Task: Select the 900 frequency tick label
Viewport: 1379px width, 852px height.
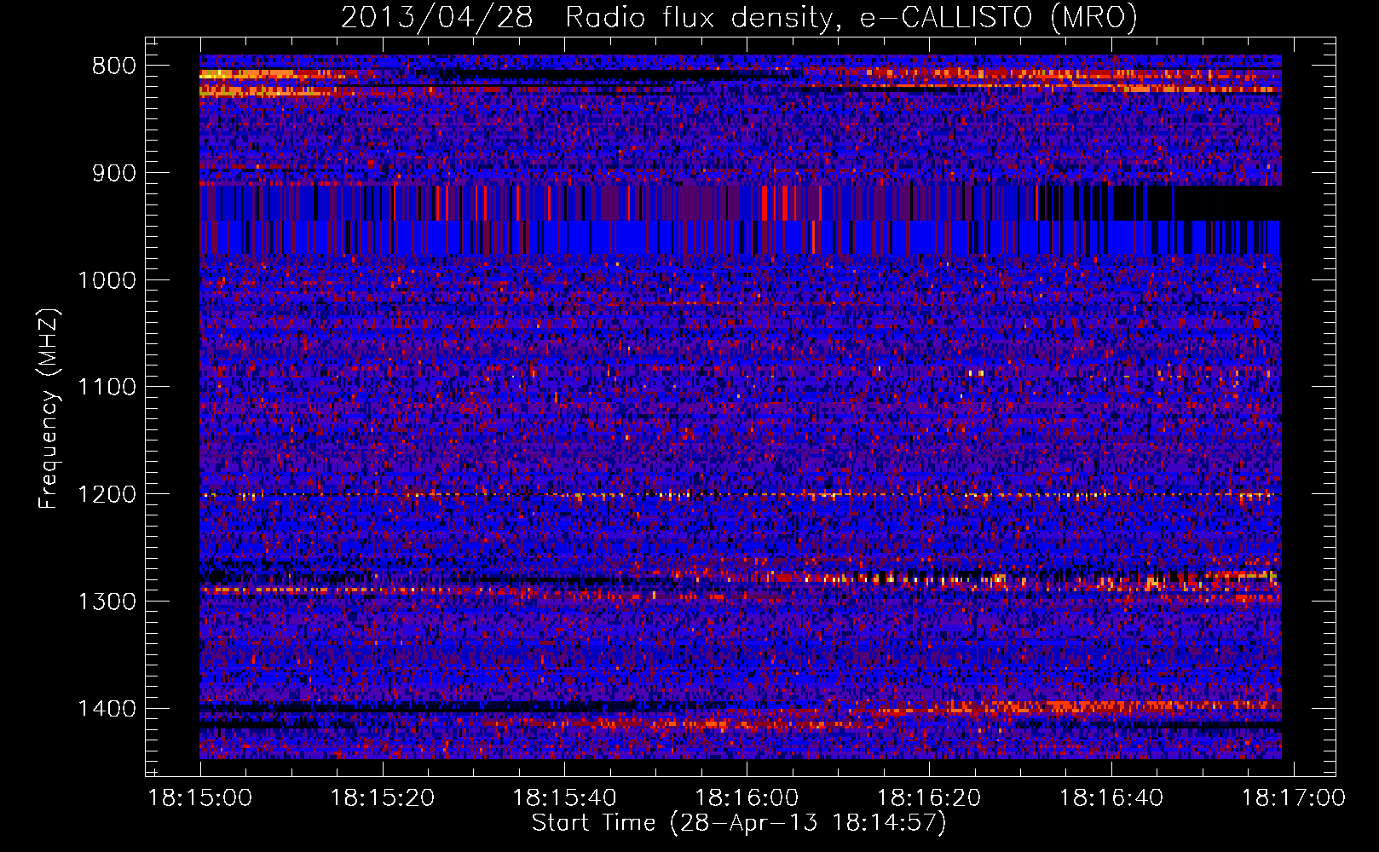Action: click(114, 173)
